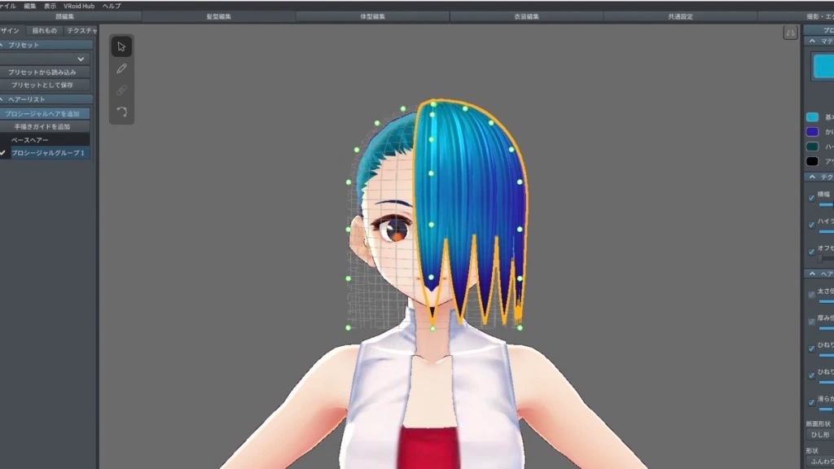Toggle the 滑らか checkbox

pos(811,401)
